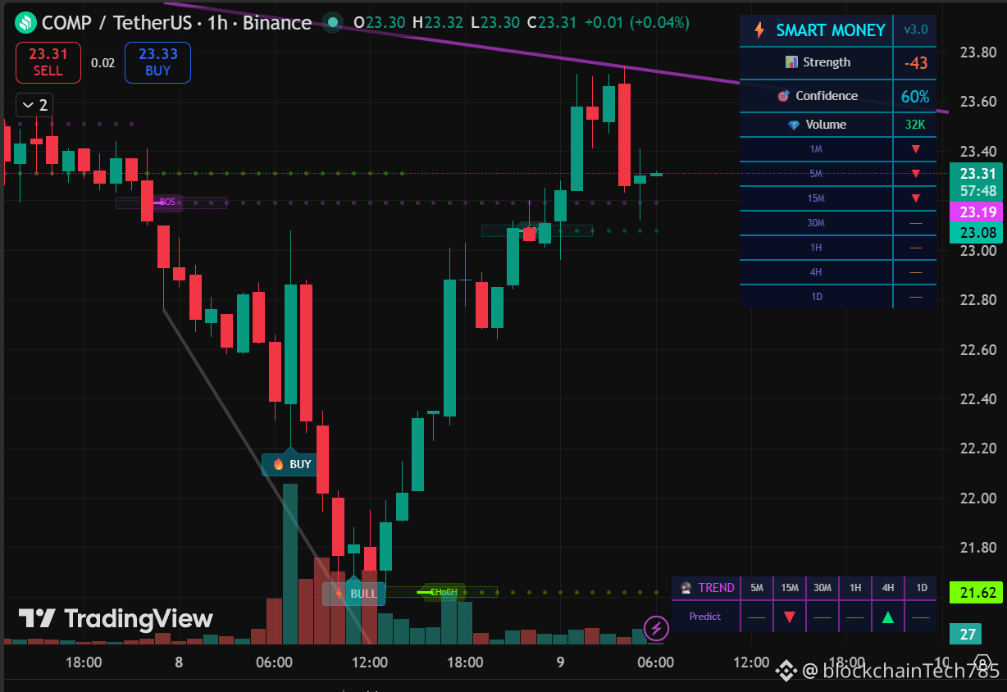Click the Confidence value 60%
The height and width of the screenshot is (692, 1007).
(915, 97)
